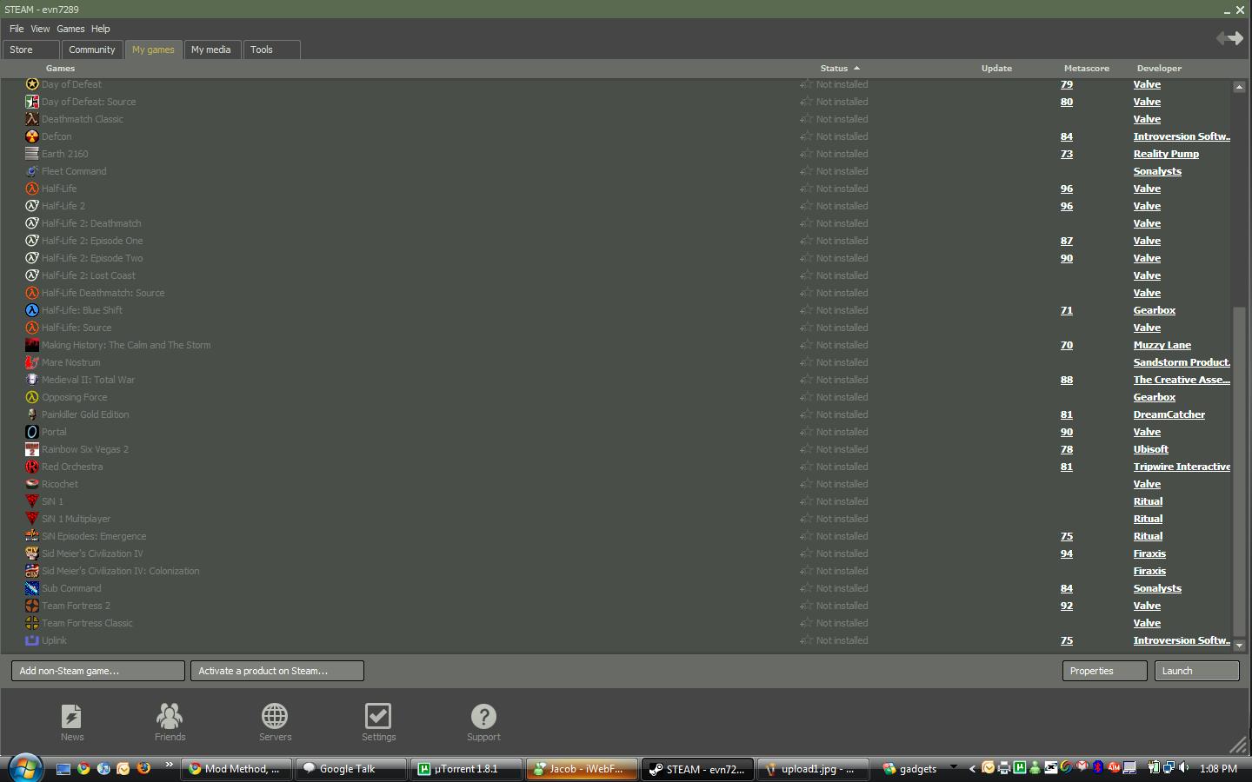Toggle favorite star for Half-Life 2
1252x782 pixels.
(x=806, y=206)
